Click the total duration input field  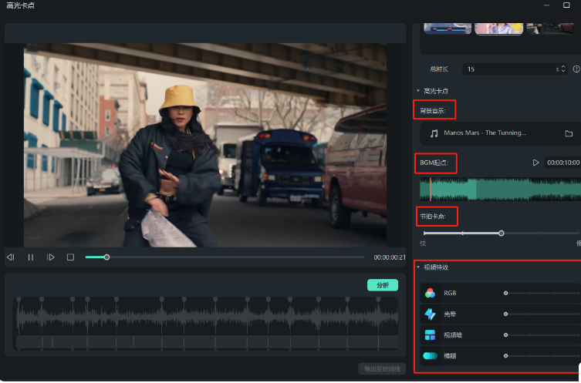pyautogui.click(x=509, y=69)
